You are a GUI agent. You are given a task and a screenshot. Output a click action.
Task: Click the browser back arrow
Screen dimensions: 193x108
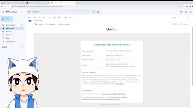(x=2, y=7)
